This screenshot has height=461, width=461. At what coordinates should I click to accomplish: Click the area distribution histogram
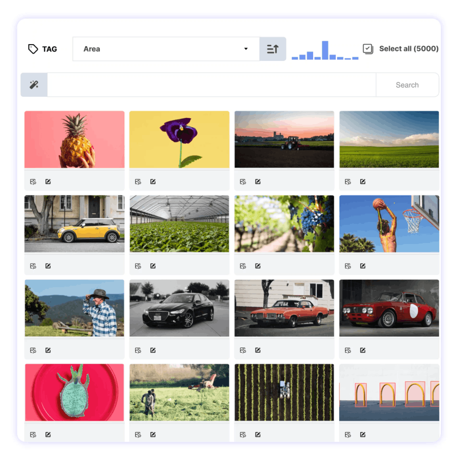coord(325,50)
